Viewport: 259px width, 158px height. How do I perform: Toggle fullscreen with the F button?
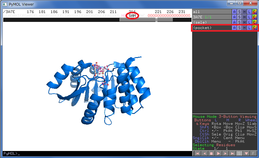coord(254,154)
